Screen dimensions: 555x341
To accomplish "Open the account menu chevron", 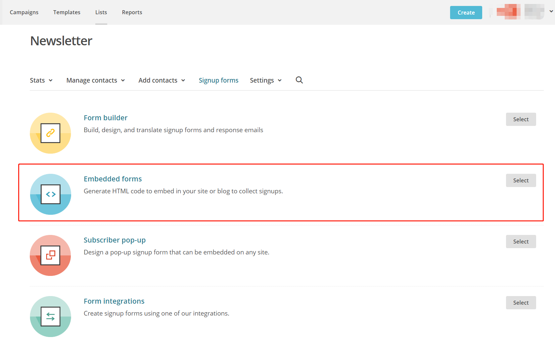I will coord(551,11).
